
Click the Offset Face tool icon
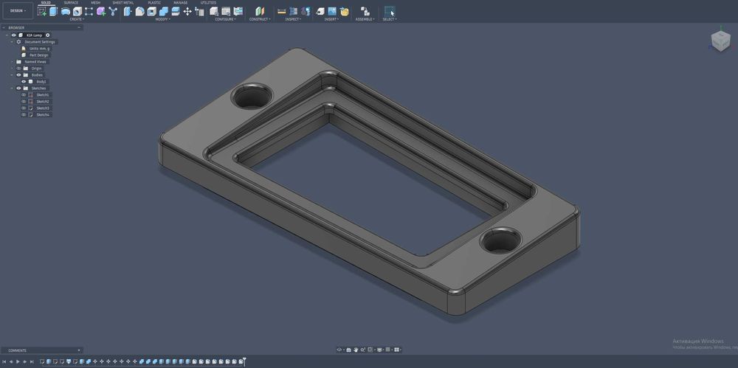pos(175,11)
